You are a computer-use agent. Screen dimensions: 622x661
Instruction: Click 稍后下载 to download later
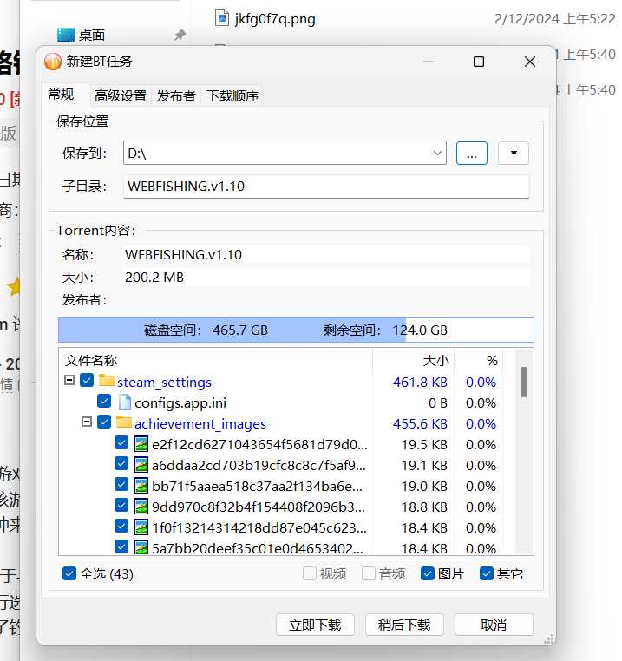(404, 625)
